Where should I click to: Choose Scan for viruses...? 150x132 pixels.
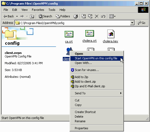point(97,70)
